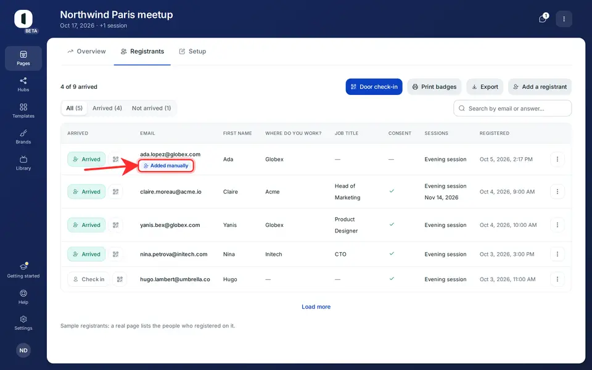Open row actions menu for Yanis

[557, 225]
